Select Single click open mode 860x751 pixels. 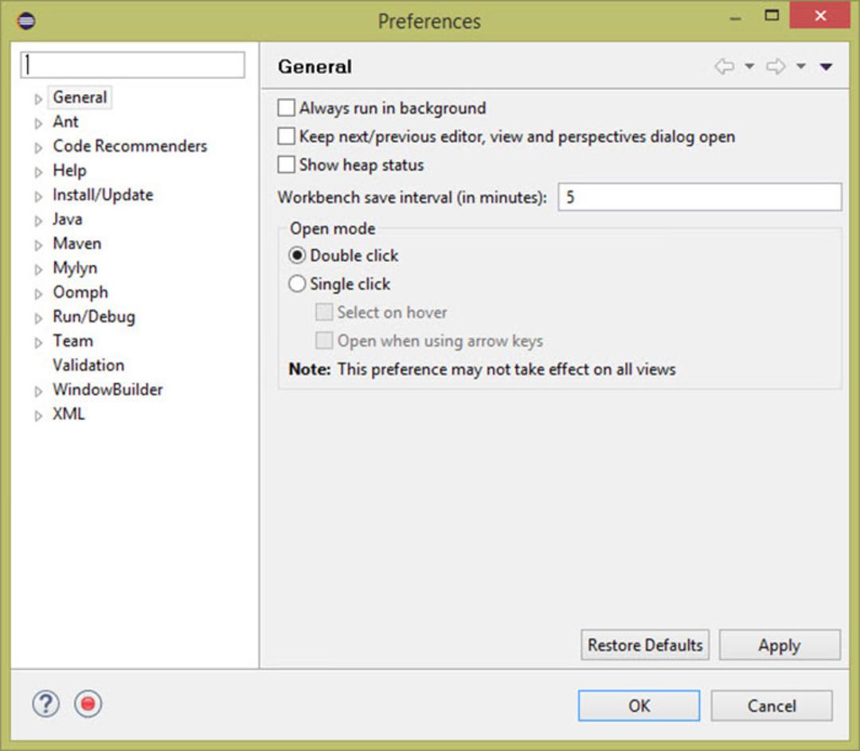point(297,284)
